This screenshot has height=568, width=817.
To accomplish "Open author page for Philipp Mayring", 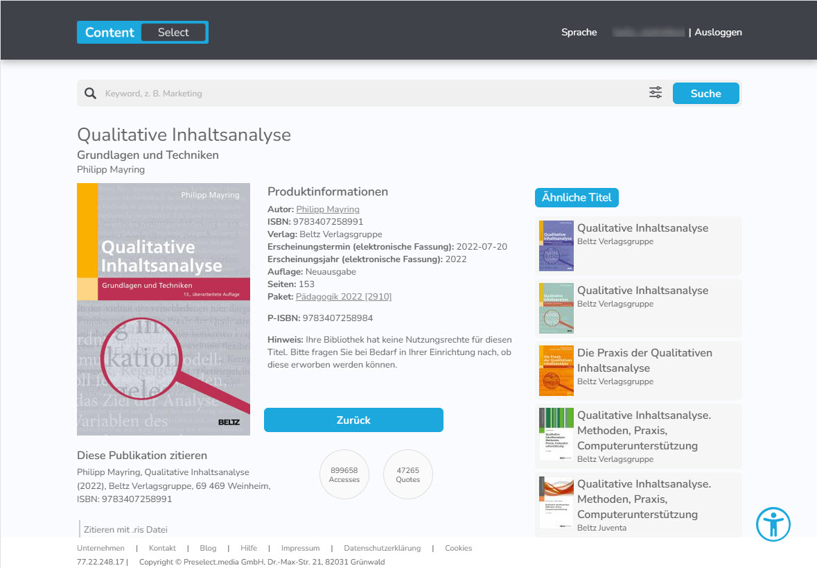I will 328,209.
